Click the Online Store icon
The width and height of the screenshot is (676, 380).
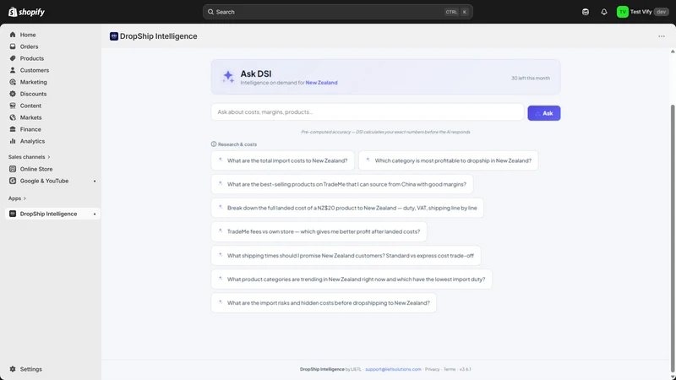[x=13, y=169]
